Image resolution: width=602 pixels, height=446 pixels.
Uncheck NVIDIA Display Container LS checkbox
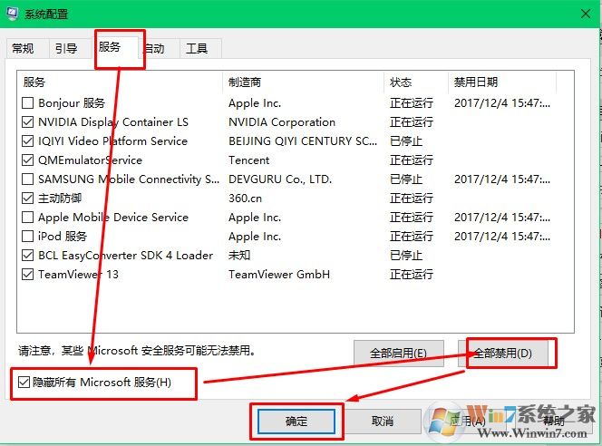[x=27, y=122]
